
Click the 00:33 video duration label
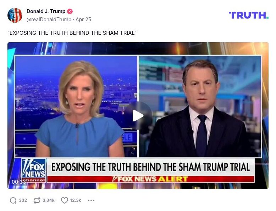(x=19, y=182)
